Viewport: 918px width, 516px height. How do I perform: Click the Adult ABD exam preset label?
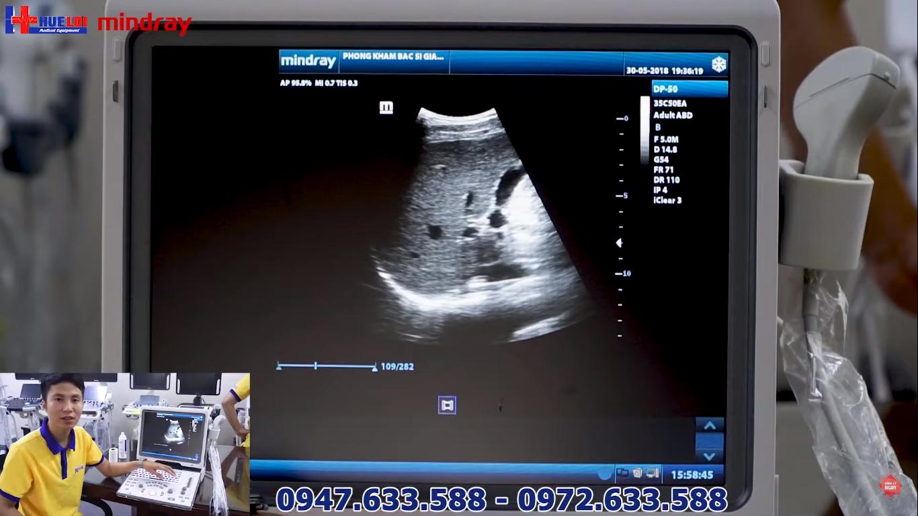[673, 115]
